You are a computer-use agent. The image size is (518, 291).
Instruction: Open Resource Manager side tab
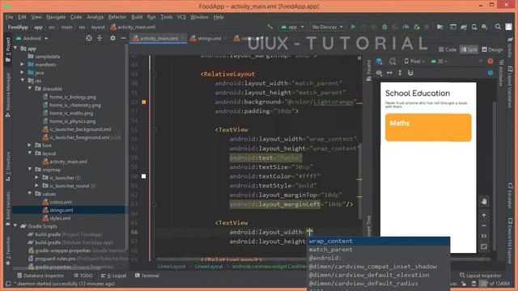point(8,95)
